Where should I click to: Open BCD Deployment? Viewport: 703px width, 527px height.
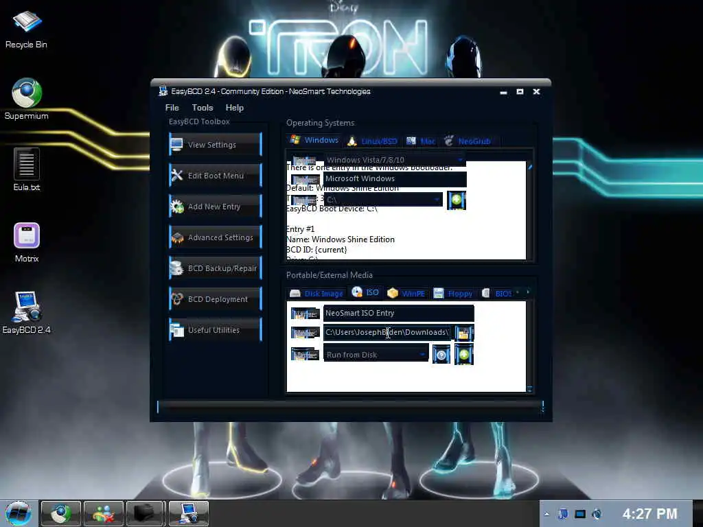(x=216, y=299)
